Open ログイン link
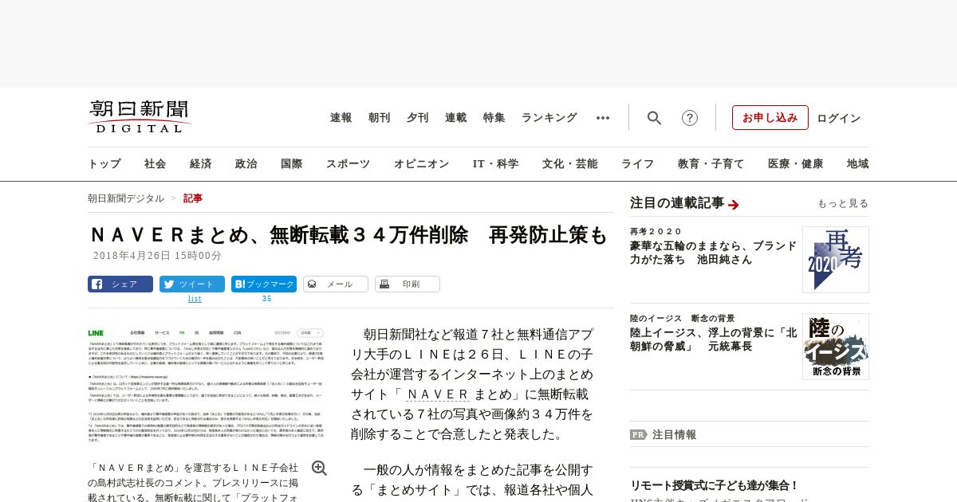Image resolution: width=957 pixels, height=502 pixels. coord(839,118)
